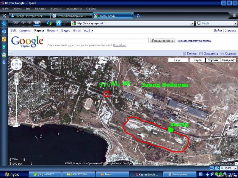Open the Веб link
The image size is (238, 178).
tap(13, 31)
